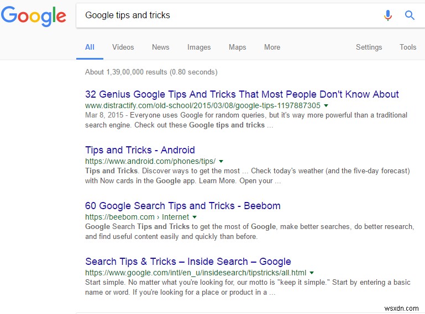Open the Search Tips & Tricks Inside Search link
Screen dimensions: 425x314
(188, 262)
